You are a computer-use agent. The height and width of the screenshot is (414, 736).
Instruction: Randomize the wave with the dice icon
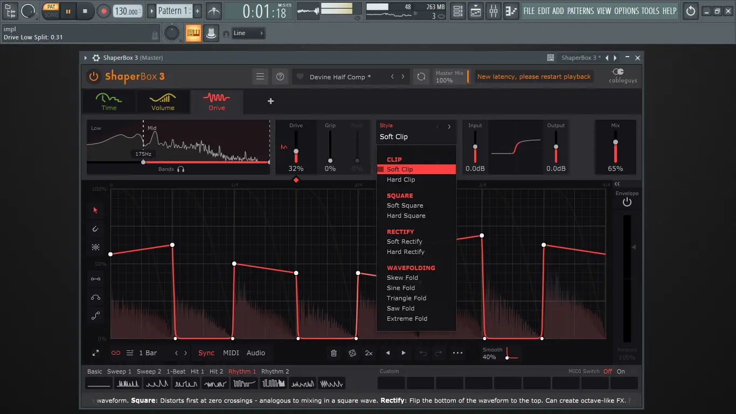(x=352, y=353)
